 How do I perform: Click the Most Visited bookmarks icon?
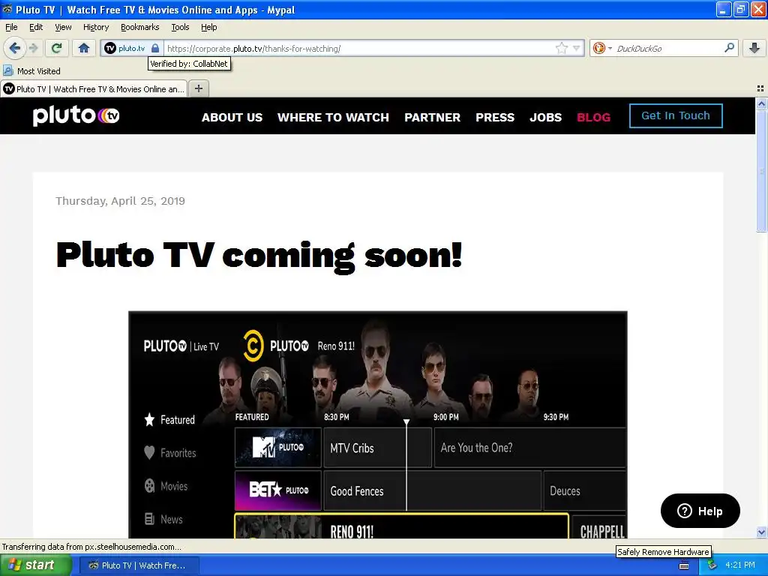tap(7, 70)
